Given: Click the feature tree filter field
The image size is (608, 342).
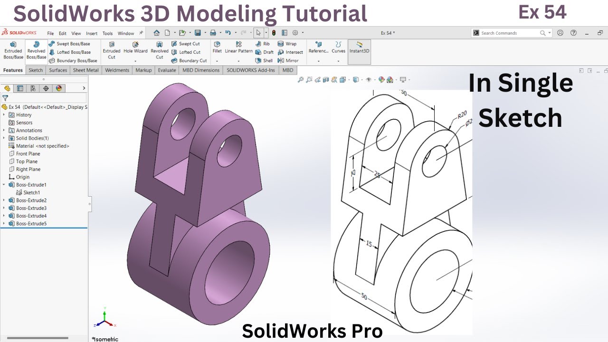Looking at the screenshot, I should click(x=44, y=98).
